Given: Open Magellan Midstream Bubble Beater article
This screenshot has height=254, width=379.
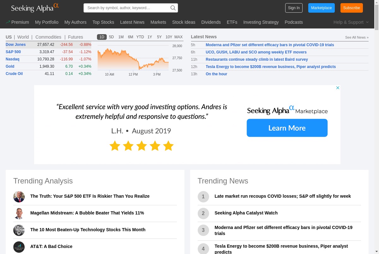Looking at the screenshot, I should tap(87, 213).
